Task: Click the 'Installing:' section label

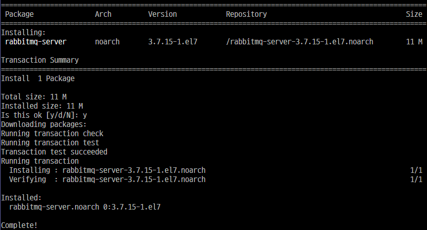Action: click(x=24, y=33)
